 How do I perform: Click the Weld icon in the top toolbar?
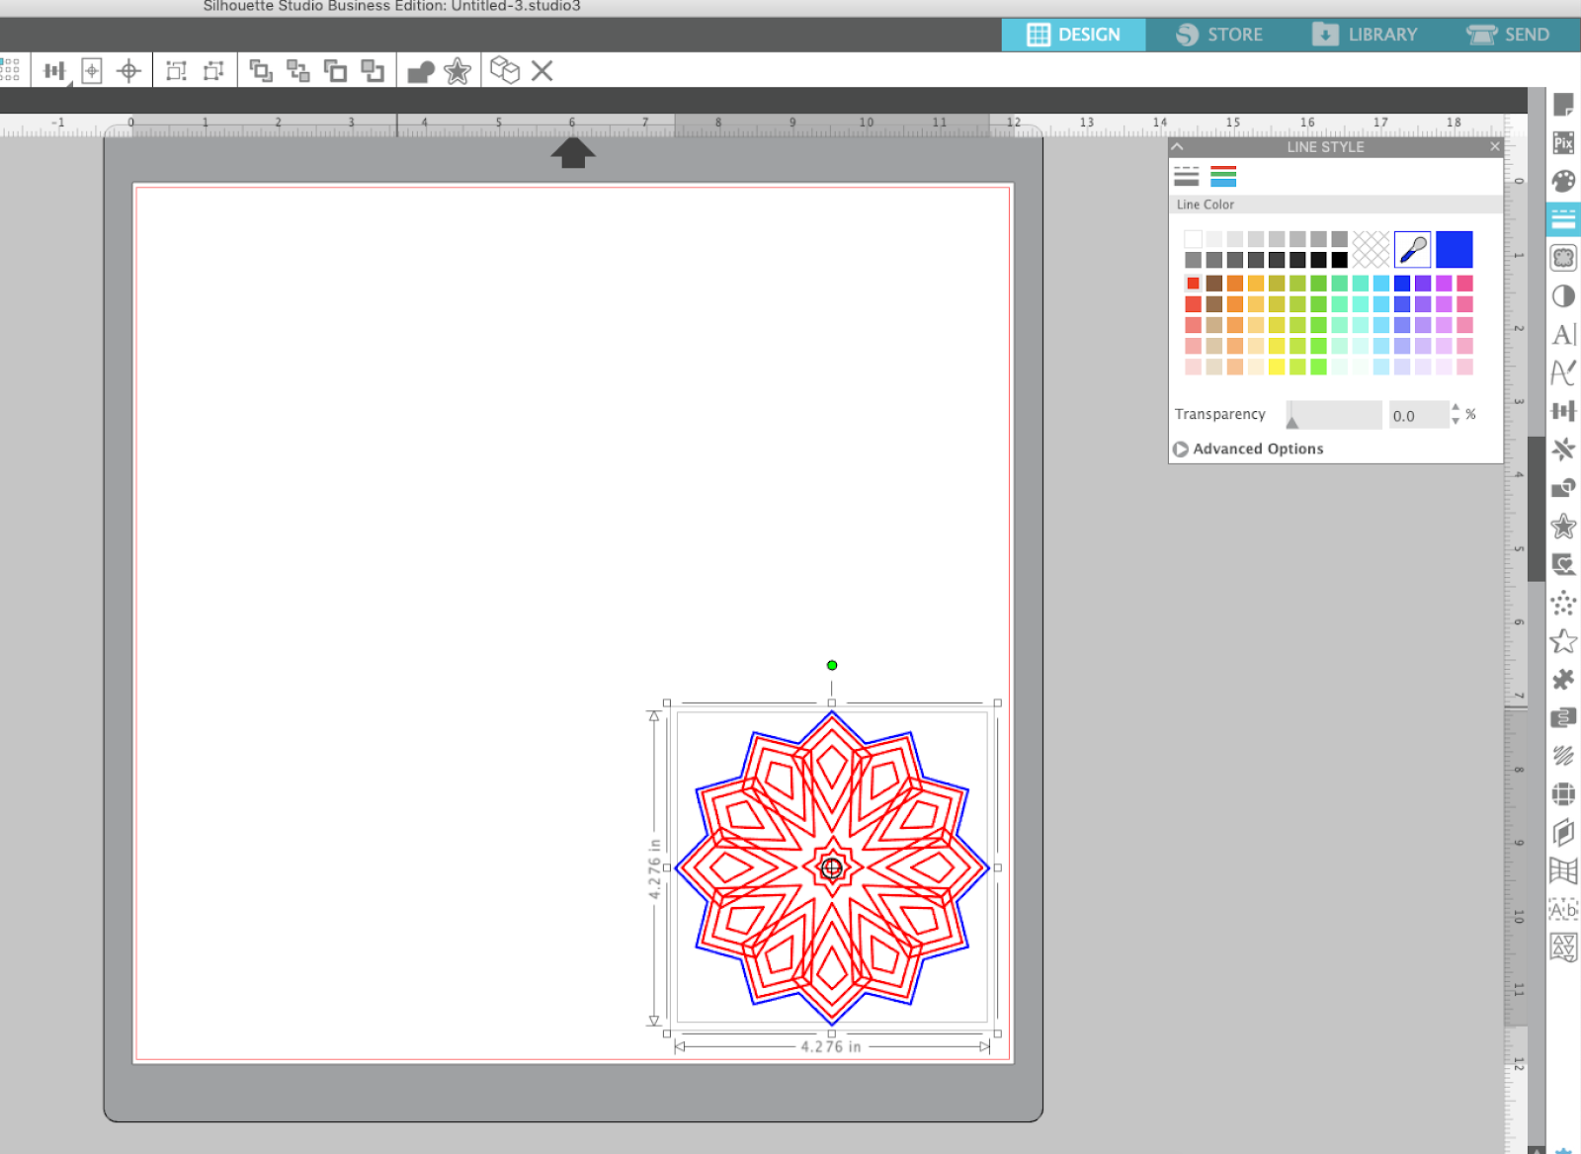[x=420, y=70]
